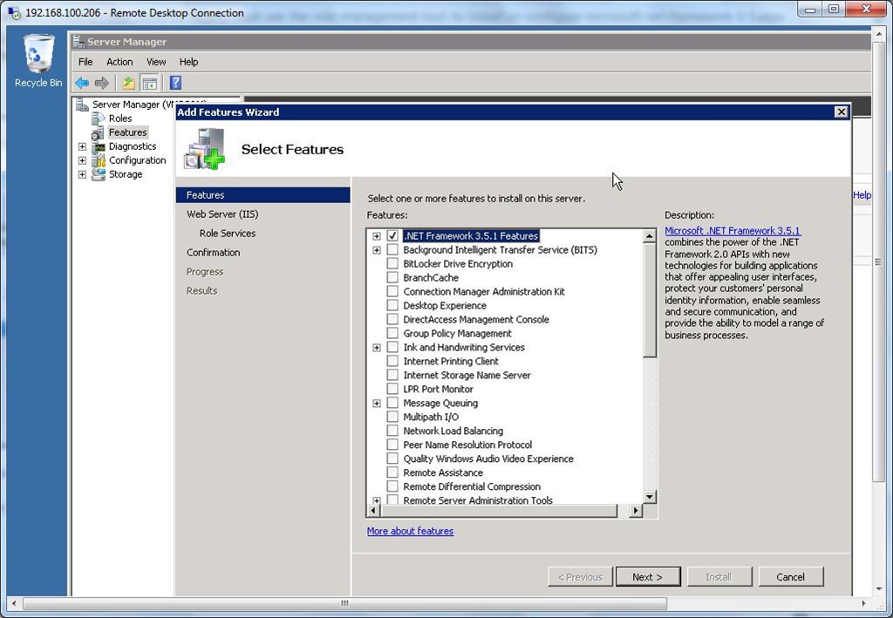Image resolution: width=893 pixels, height=618 pixels.
Task: Click features list vertical scrollbar thumb
Action: tap(649, 301)
